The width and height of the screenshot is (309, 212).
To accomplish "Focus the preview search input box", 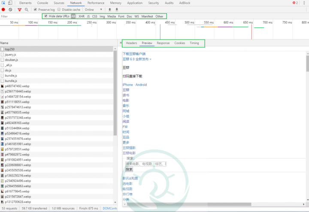I will tap(146, 164).
